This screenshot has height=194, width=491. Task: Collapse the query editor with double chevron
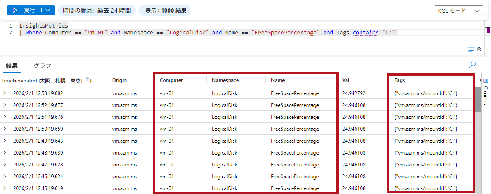(x=479, y=49)
